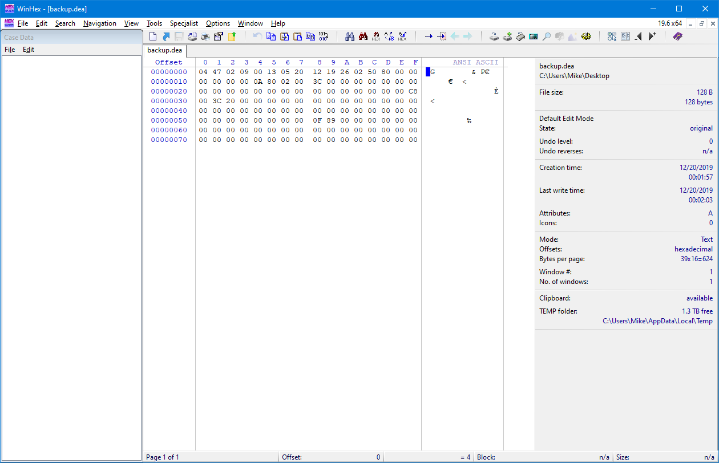Viewport: 719px width, 463px height.
Task: Restore the inner document window
Action: (x=702, y=23)
